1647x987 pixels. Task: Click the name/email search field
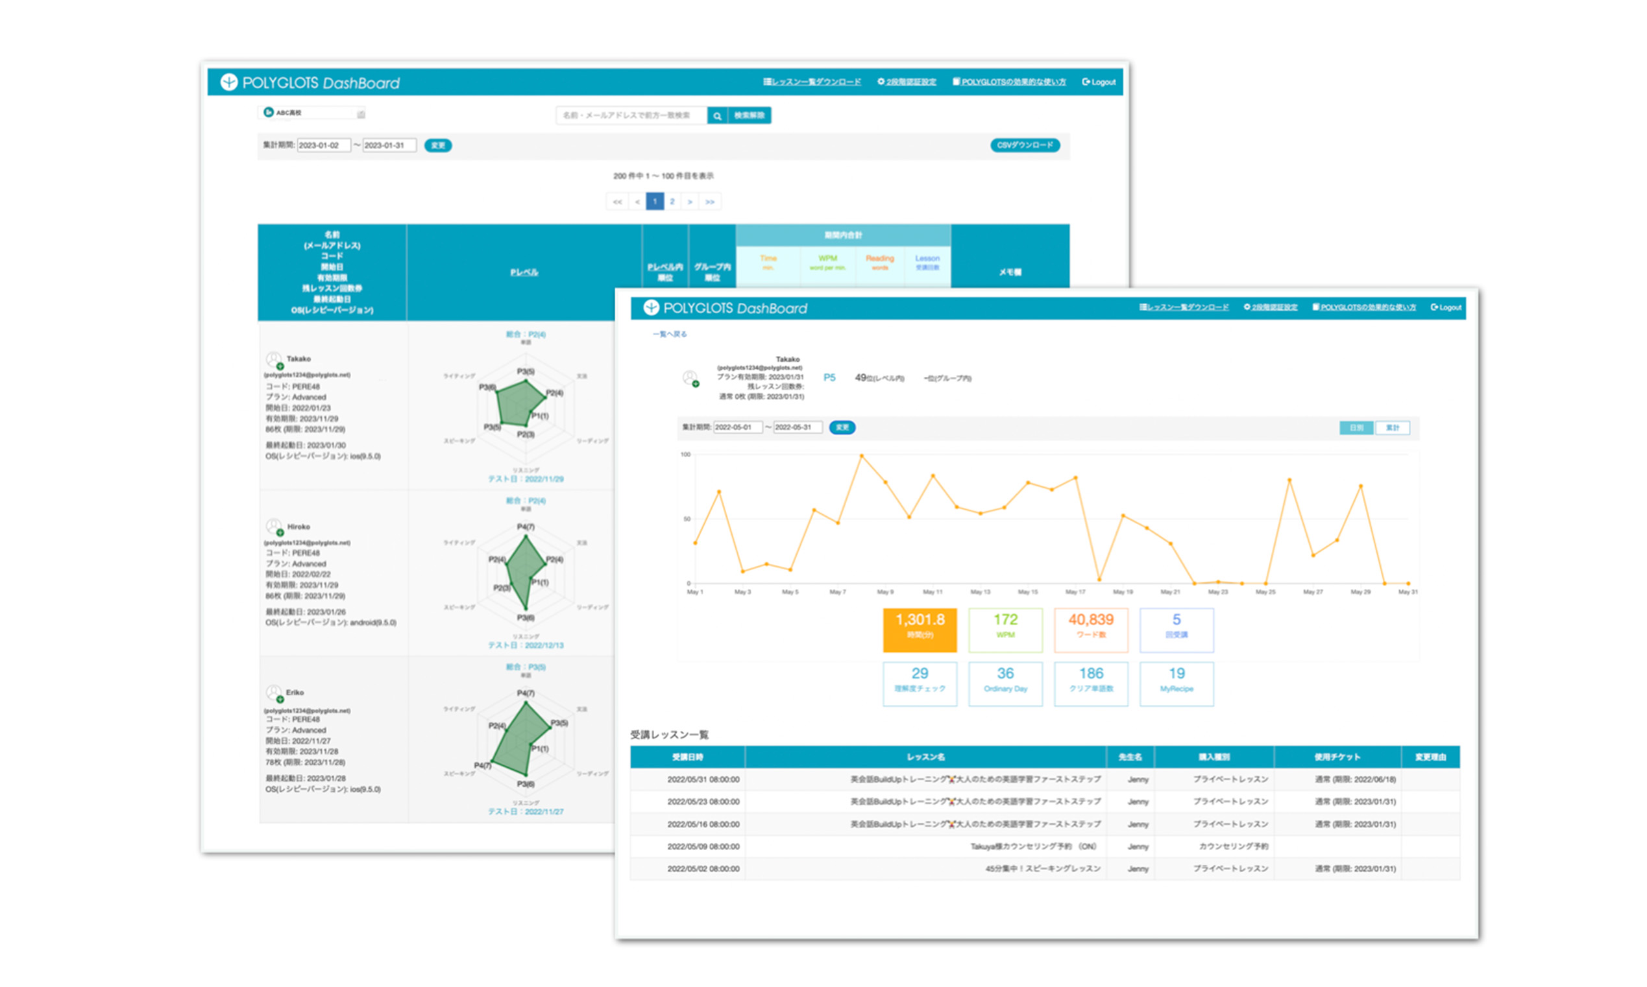pos(631,115)
